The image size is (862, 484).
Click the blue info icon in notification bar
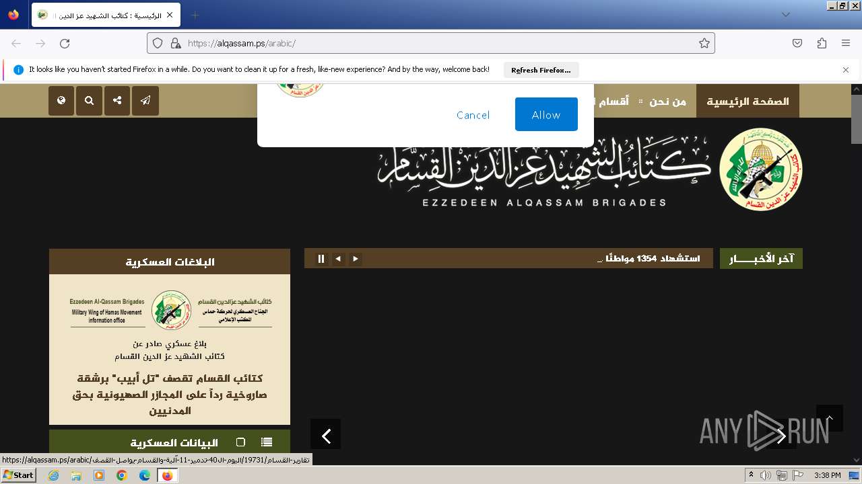coord(18,69)
